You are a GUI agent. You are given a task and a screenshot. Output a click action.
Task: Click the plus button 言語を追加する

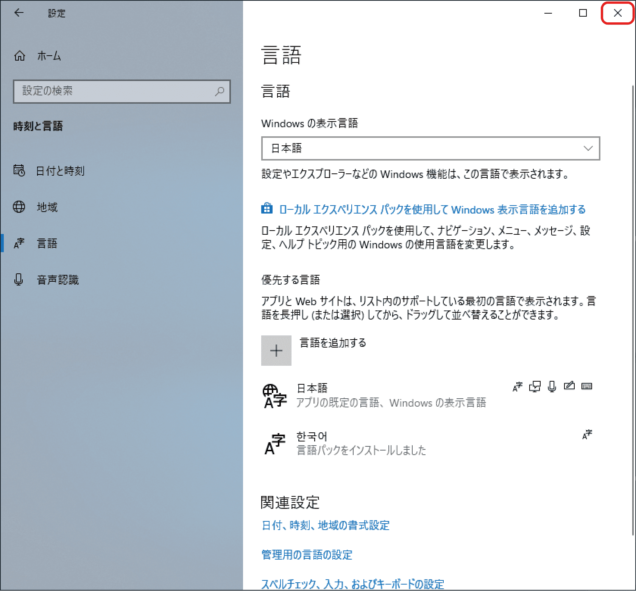pyautogui.click(x=276, y=351)
